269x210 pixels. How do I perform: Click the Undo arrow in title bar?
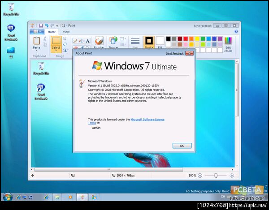tap(47, 26)
